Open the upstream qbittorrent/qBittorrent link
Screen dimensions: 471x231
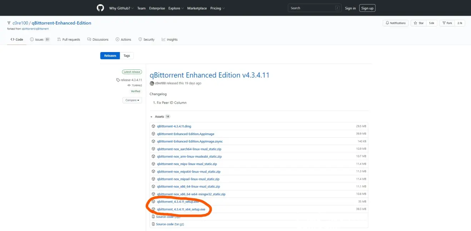[x=35, y=29]
